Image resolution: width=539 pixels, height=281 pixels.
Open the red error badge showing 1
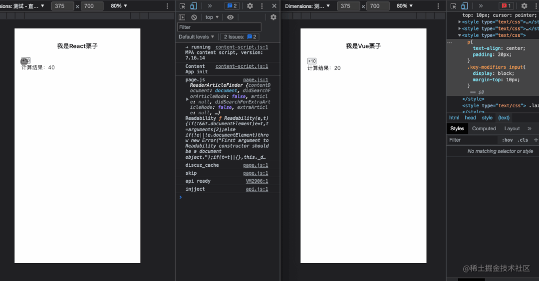coord(506,6)
